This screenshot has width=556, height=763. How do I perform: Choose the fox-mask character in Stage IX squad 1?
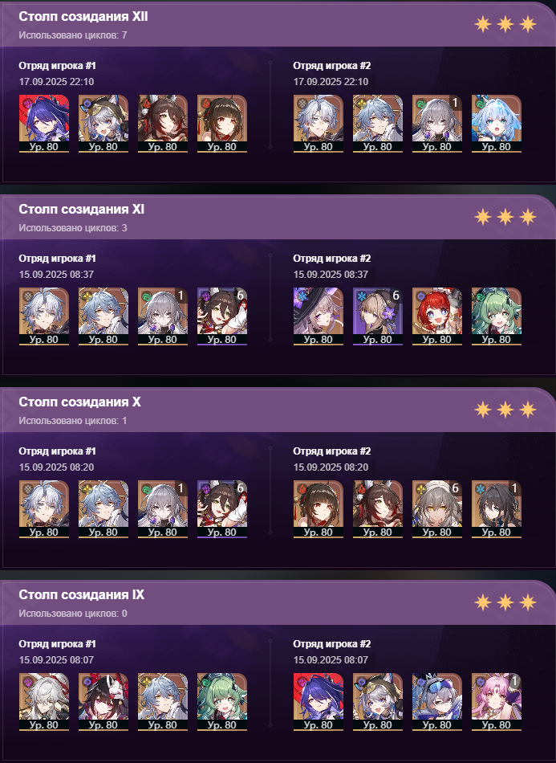[103, 702]
